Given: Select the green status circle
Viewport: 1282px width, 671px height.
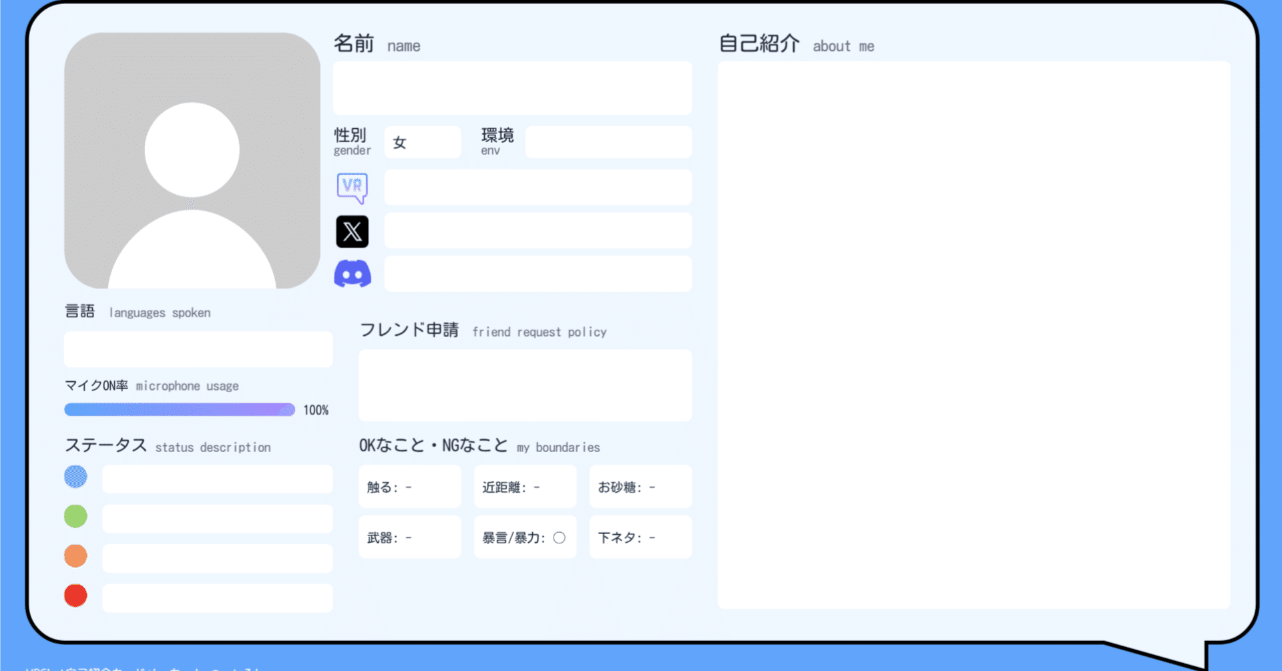Looking at the screenshot, I should [75, 516].
